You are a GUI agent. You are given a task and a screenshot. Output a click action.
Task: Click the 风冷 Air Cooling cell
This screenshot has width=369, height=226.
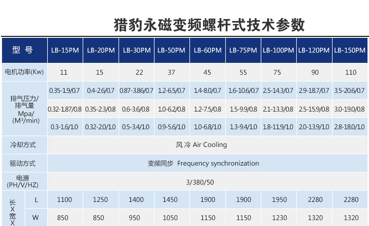pyautogui.click(x=208, y=145)
